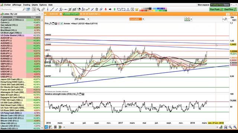Select the horizontal line tool

(65, 9)
